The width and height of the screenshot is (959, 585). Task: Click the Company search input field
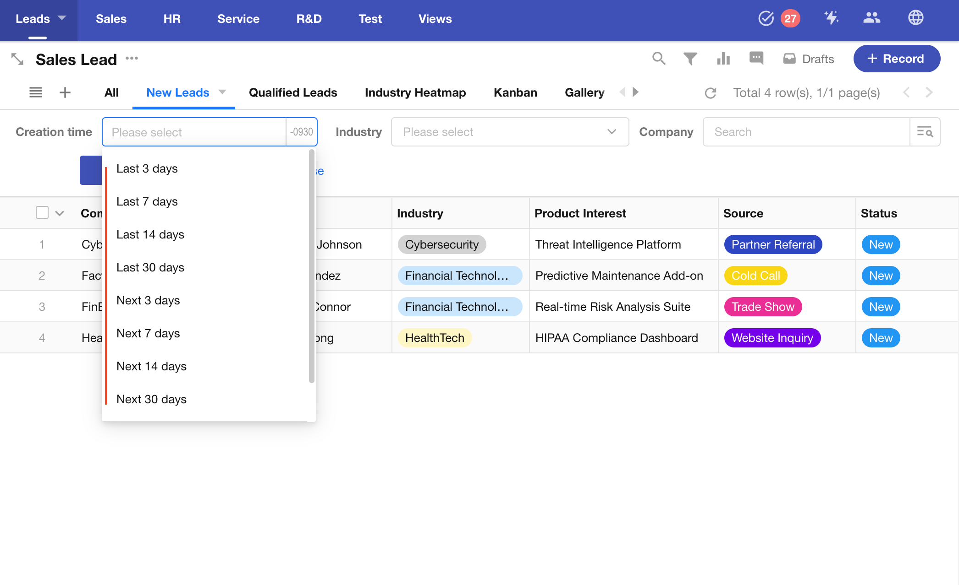pyautogui.click(x=806, y=132)
